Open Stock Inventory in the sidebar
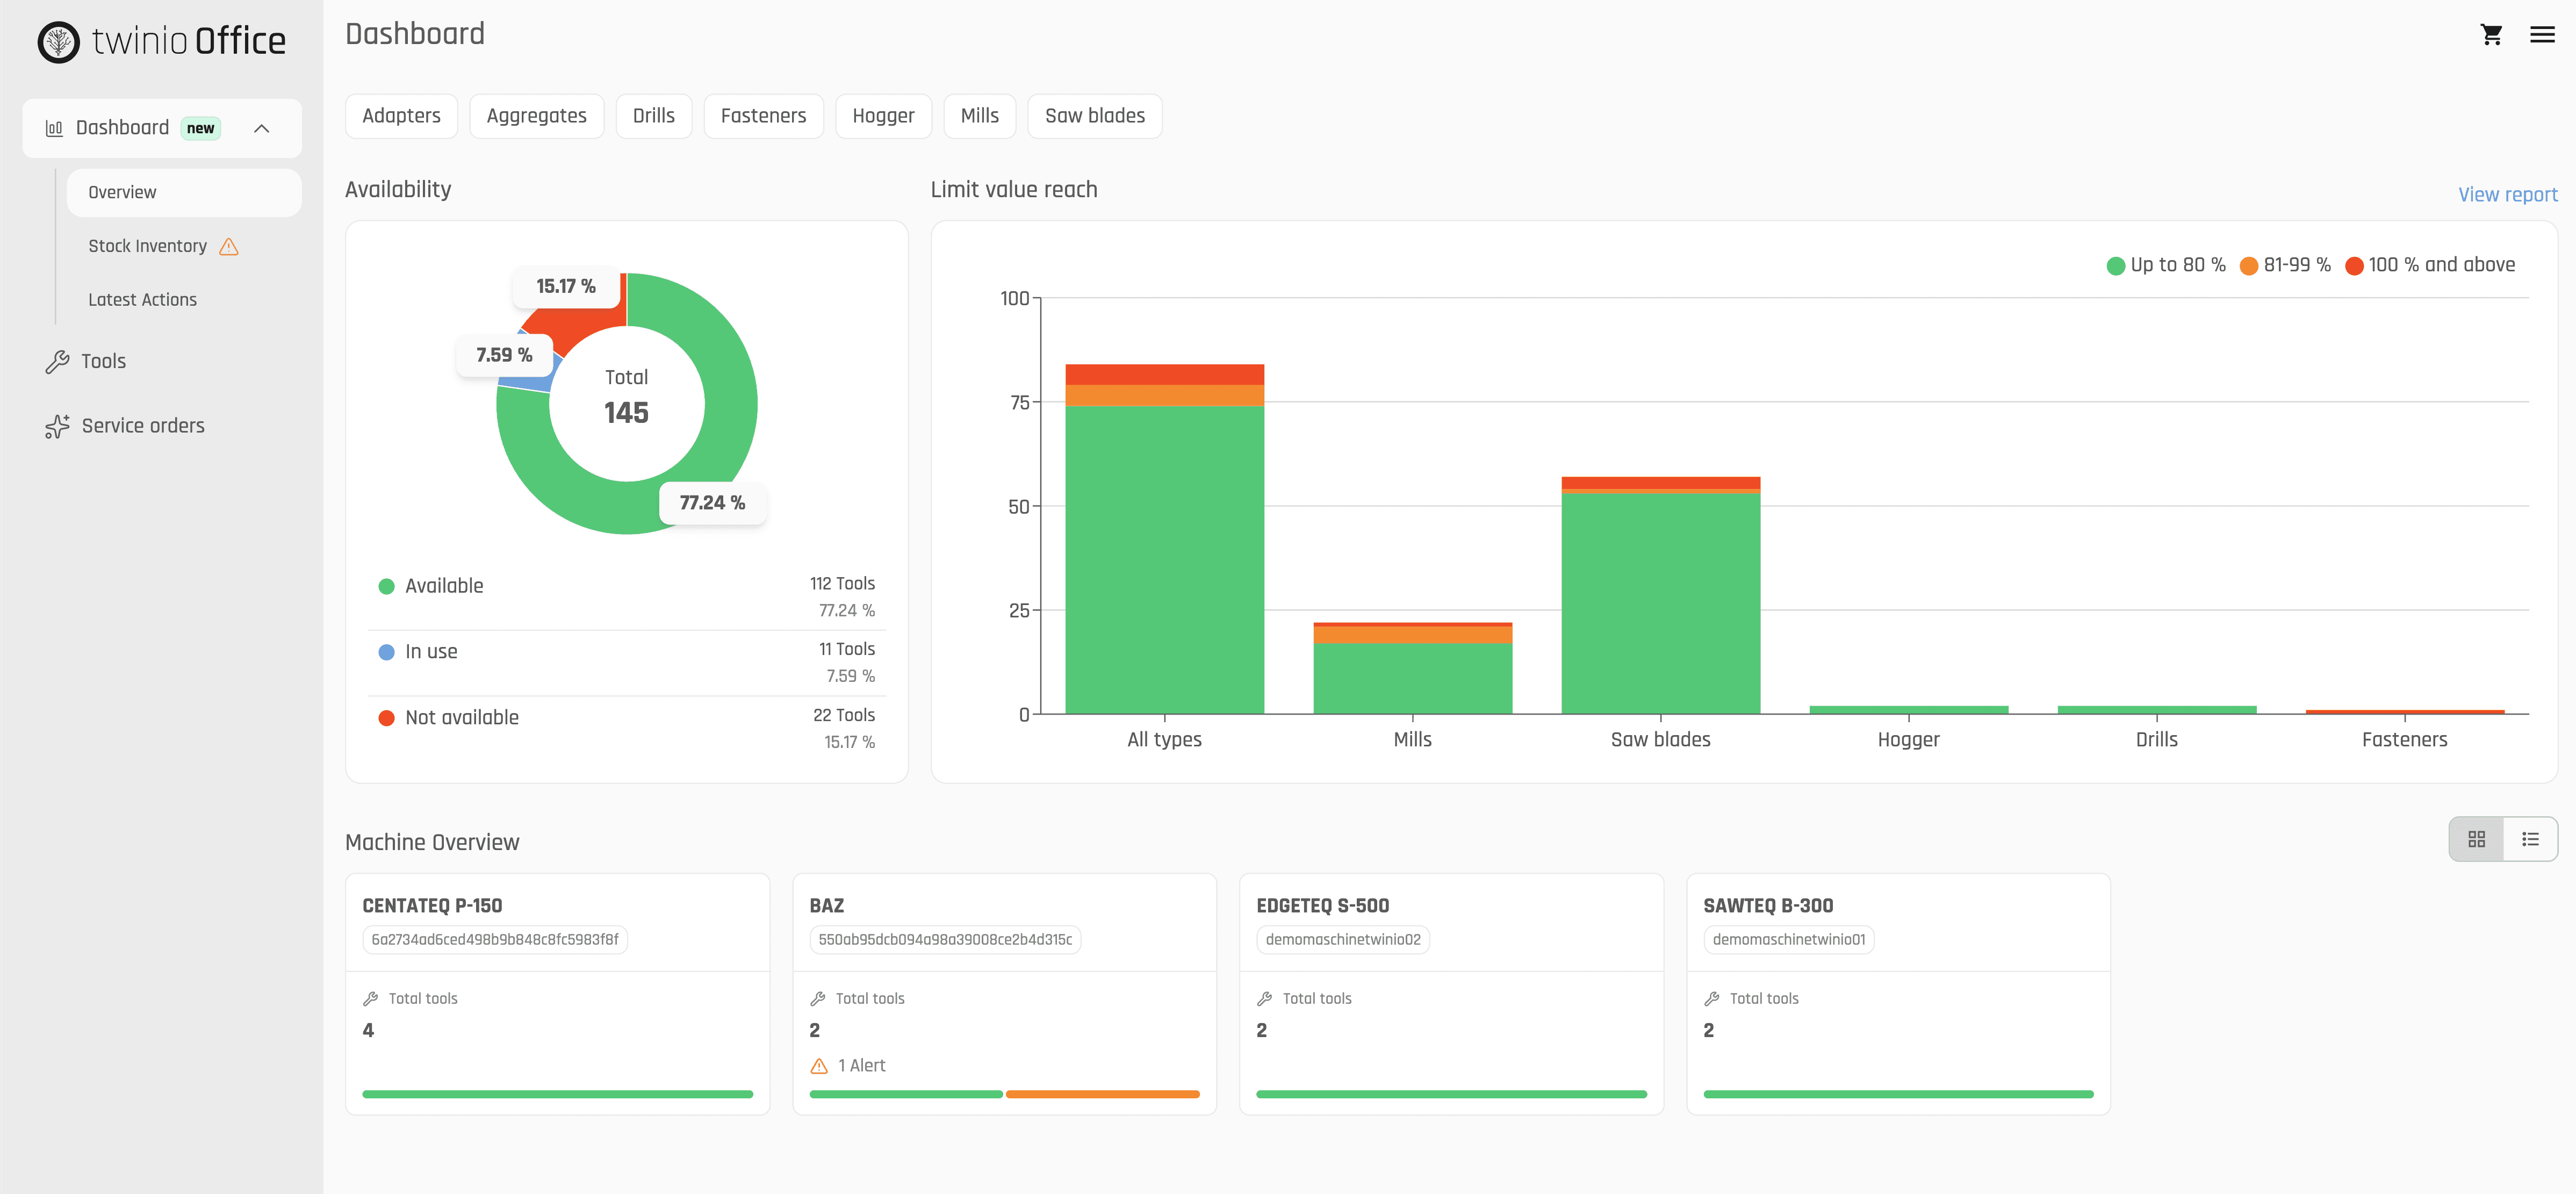 point(148,246)
